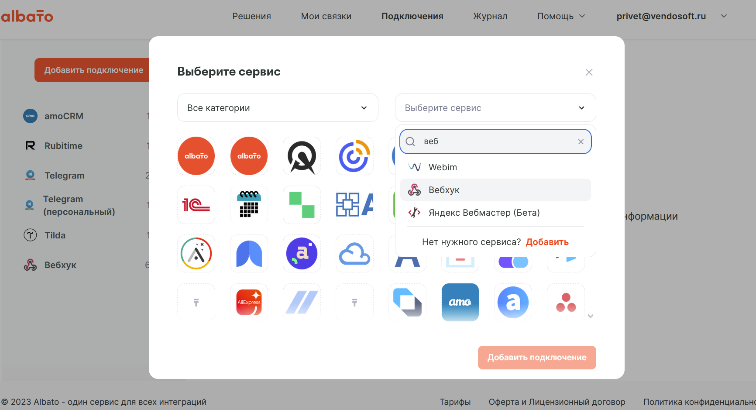Image resolution: width=756 pixels, height=410 pixels.
Task: Choose the blue overlapping squares service icon
Action: tap(407, 303)
